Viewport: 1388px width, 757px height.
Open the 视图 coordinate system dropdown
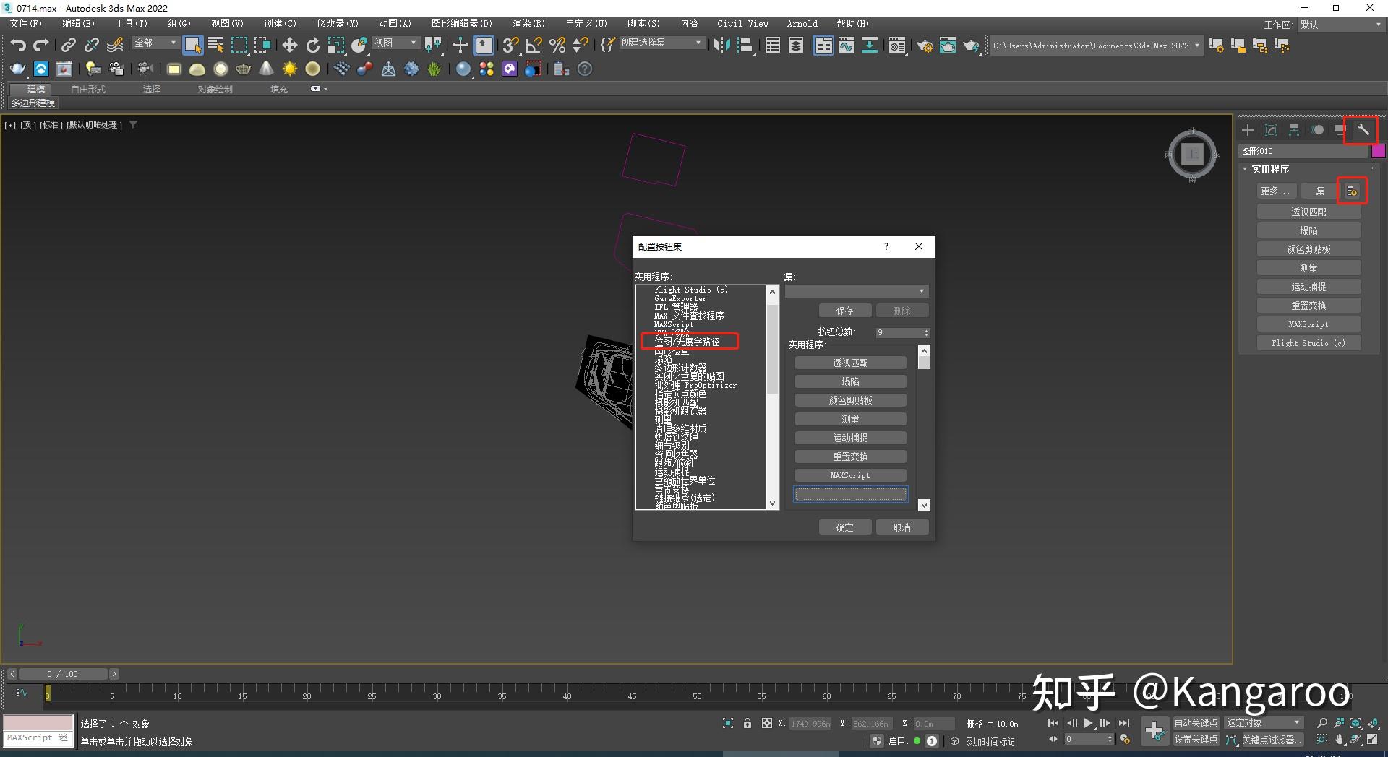point(395,43)
